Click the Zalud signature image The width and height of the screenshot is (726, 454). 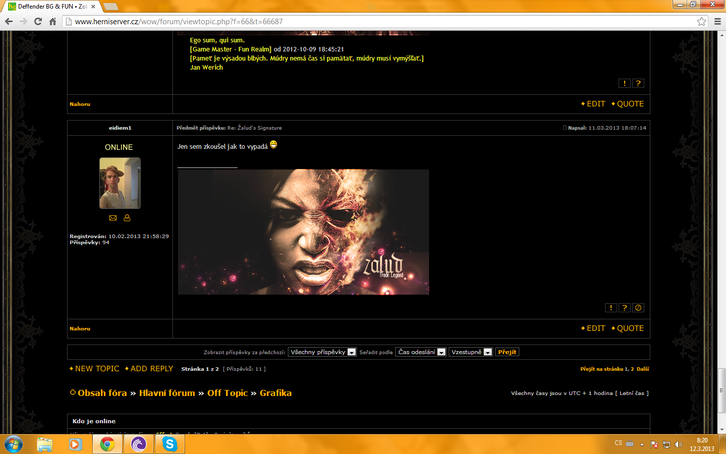303,232
